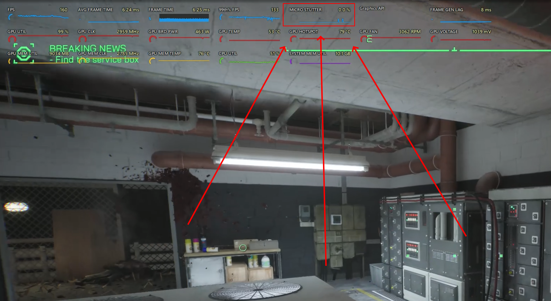
Task: Click the 2959 MHz GPU clock value
Action: [x=128, y=32]
